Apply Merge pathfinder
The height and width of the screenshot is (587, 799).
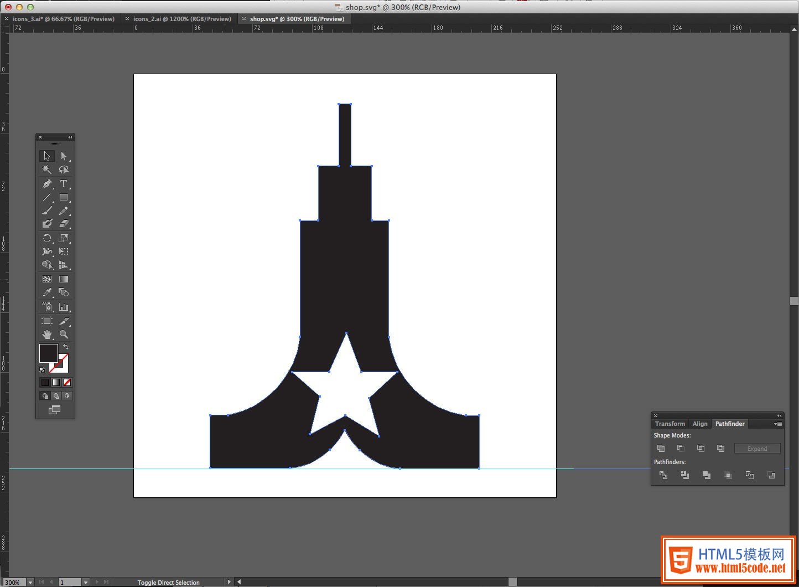tap(706, 475)
